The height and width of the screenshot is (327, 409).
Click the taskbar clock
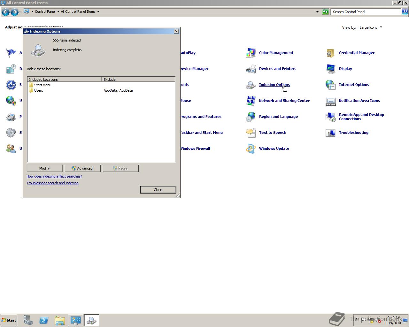(393, 320)
